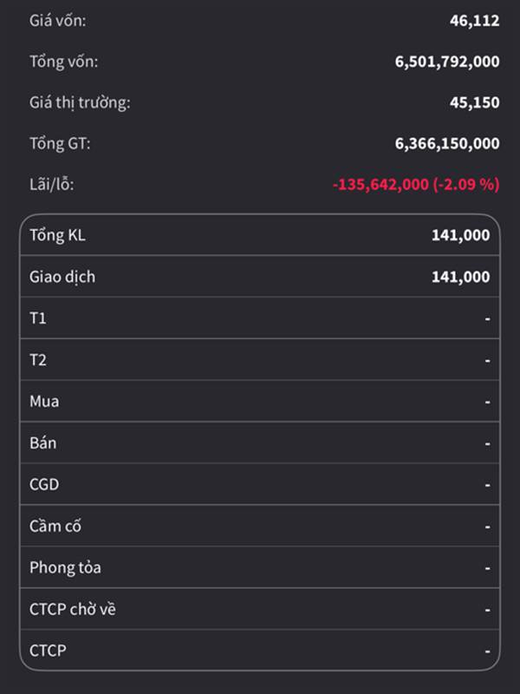Select the Tổng KL label in table
The image size is (520, 694).
point(58,235)
